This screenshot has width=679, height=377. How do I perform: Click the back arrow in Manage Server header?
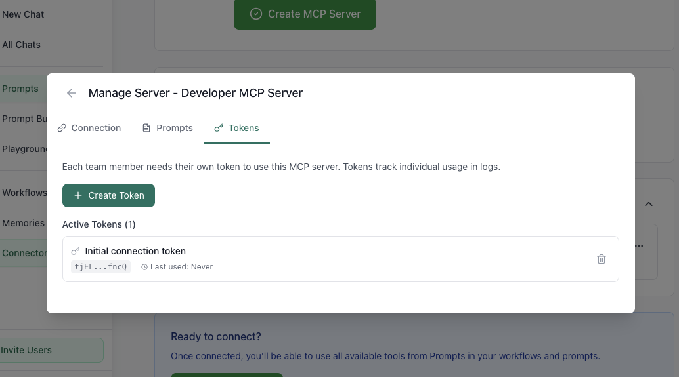tap(72, 93)
